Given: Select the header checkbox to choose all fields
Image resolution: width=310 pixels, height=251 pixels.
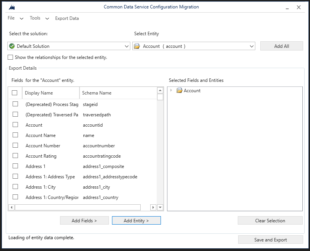Looking at the screenshot, I should tap(14, 93).
